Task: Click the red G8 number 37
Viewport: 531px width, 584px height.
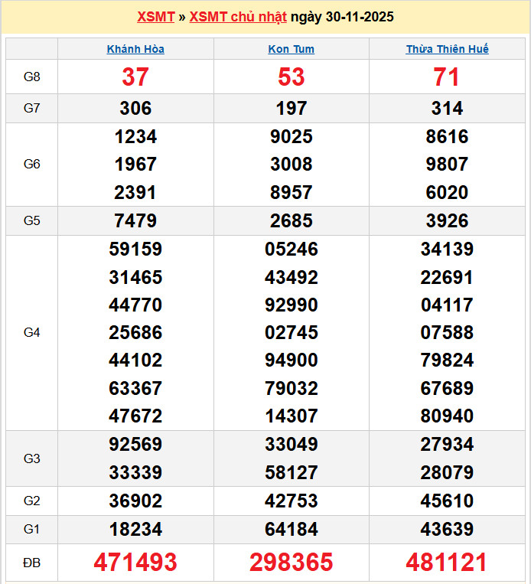Action: (x=135, y=77)
